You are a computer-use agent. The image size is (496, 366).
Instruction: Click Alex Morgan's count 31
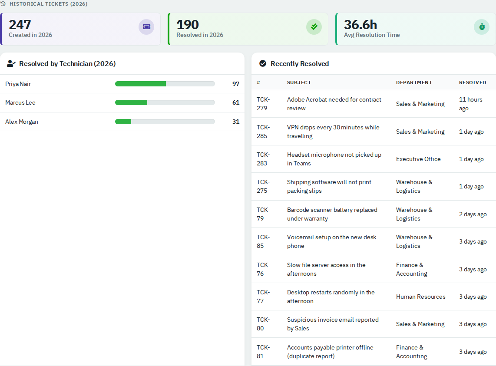236,122
